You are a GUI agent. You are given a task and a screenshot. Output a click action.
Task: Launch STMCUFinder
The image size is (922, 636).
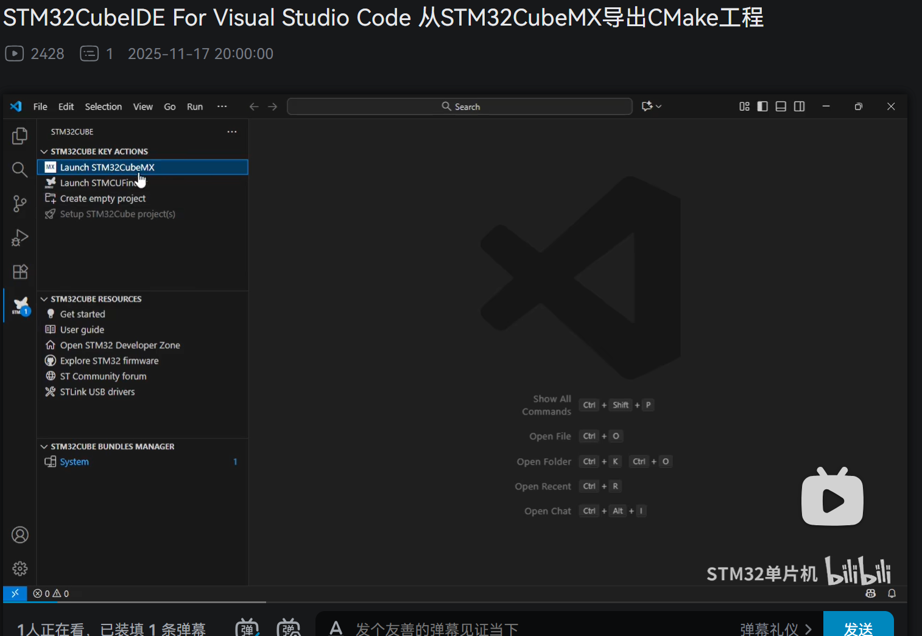[143, 183]
